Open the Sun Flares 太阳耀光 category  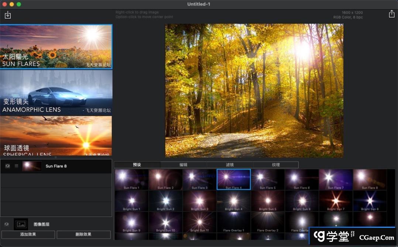coord(56,47)
